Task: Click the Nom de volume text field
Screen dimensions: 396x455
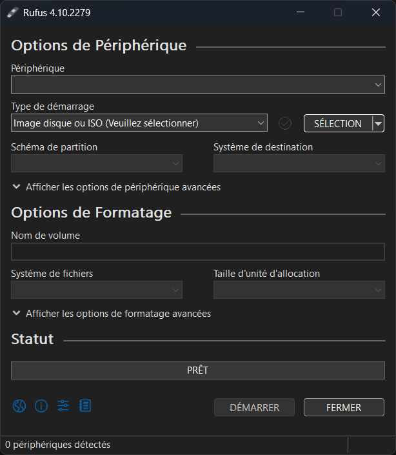Action: (198, 252)
